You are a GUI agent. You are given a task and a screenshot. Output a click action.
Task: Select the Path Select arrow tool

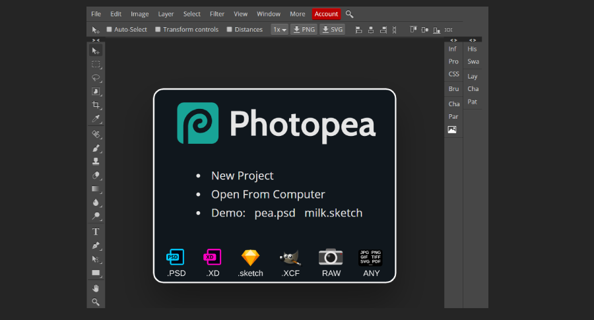click(x=96, y=259)
